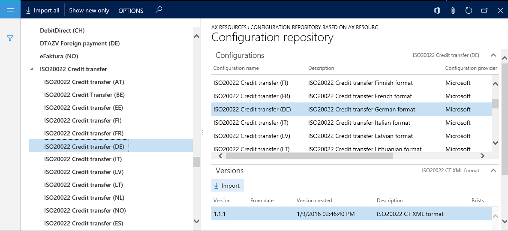Image resolution: width=508 pixels, height=231 pixels.
Task: Collapse the Versions section
Action: tap(493, 170)
